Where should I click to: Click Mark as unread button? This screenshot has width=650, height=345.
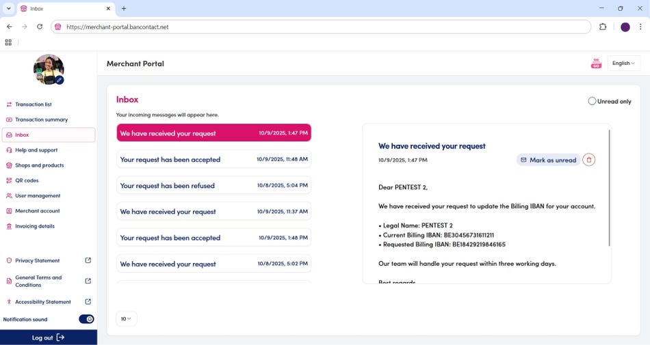pos(548,160)
